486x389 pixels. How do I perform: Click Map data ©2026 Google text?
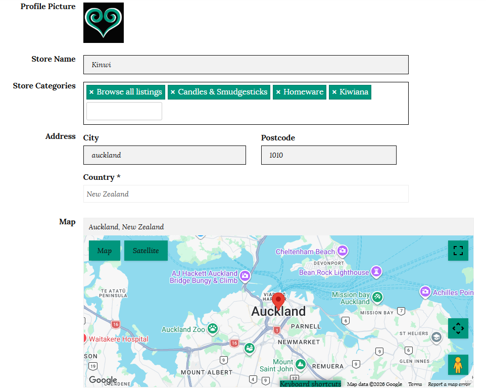click(x=374, y=384)
